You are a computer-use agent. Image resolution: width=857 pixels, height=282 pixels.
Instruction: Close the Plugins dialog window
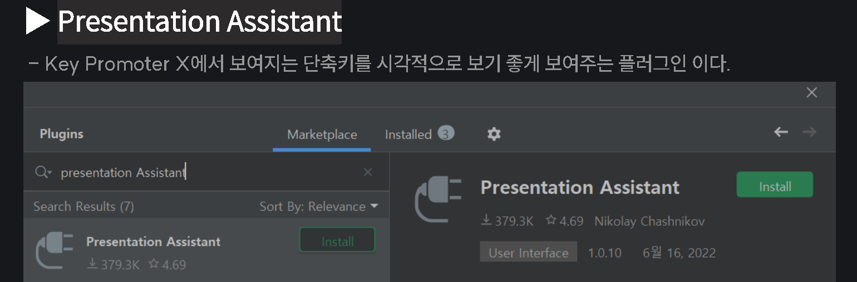coord(811,93)
